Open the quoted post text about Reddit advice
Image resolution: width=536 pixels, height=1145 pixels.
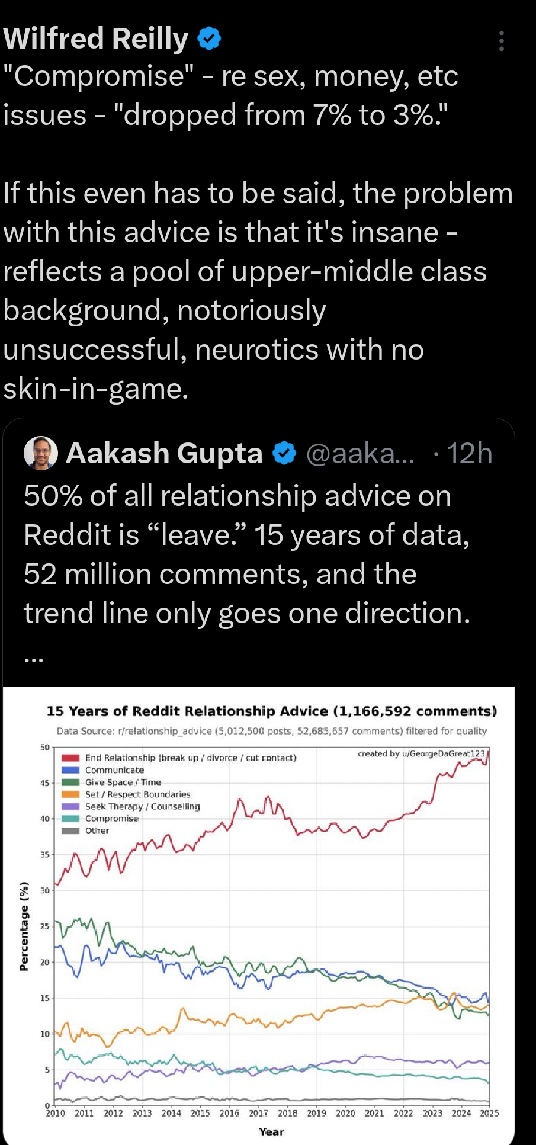tap(248, 554)
